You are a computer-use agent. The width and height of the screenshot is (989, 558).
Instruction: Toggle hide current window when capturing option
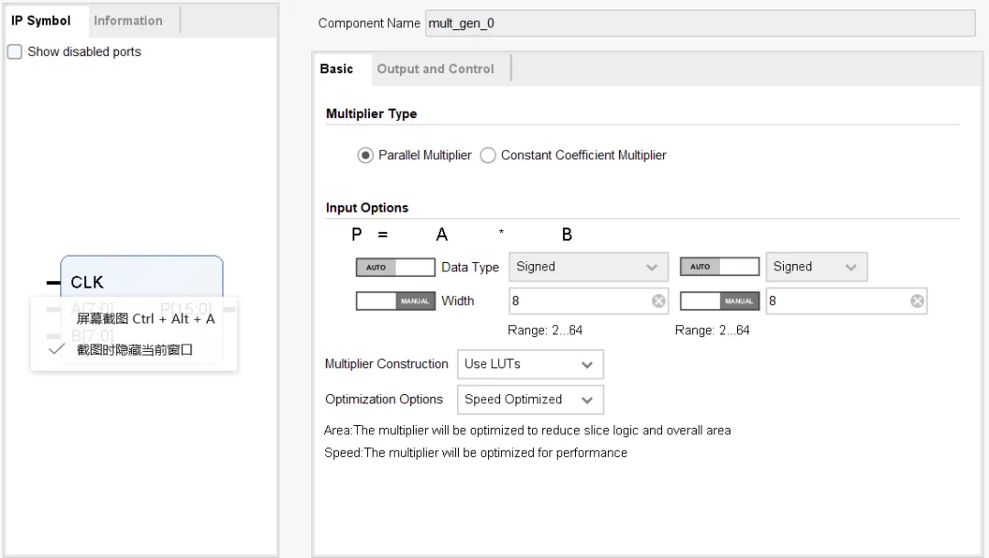click(x=134, y=349)
